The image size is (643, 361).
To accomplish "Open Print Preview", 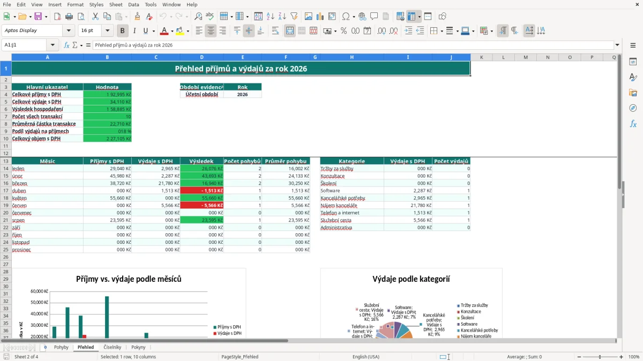I will [x=80, y=17].
